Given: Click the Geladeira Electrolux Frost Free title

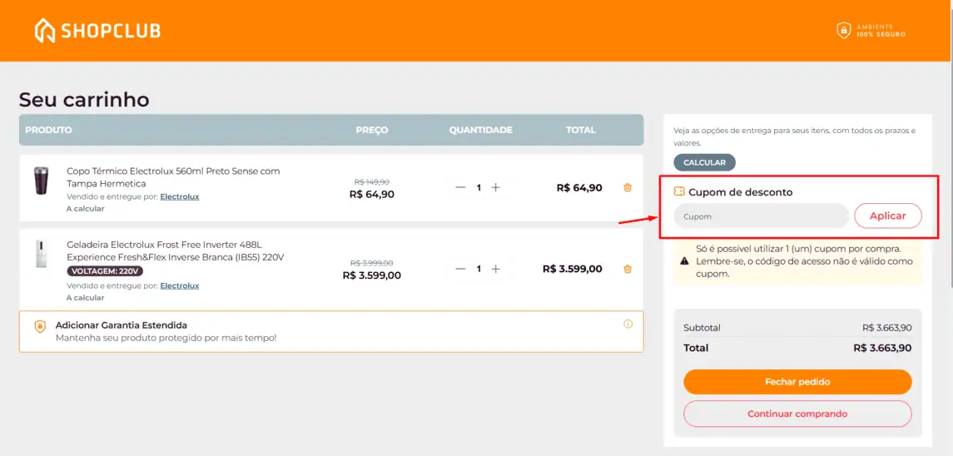Looking at the screenshot, I should [x=175, y=250].
